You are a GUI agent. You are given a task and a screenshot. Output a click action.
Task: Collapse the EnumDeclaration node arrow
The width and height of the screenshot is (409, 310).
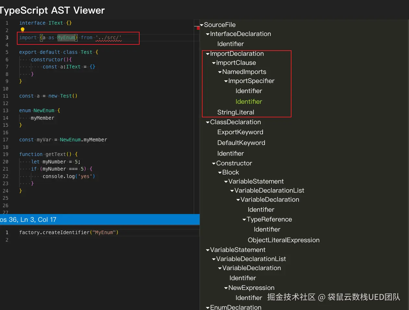(208, 307)
